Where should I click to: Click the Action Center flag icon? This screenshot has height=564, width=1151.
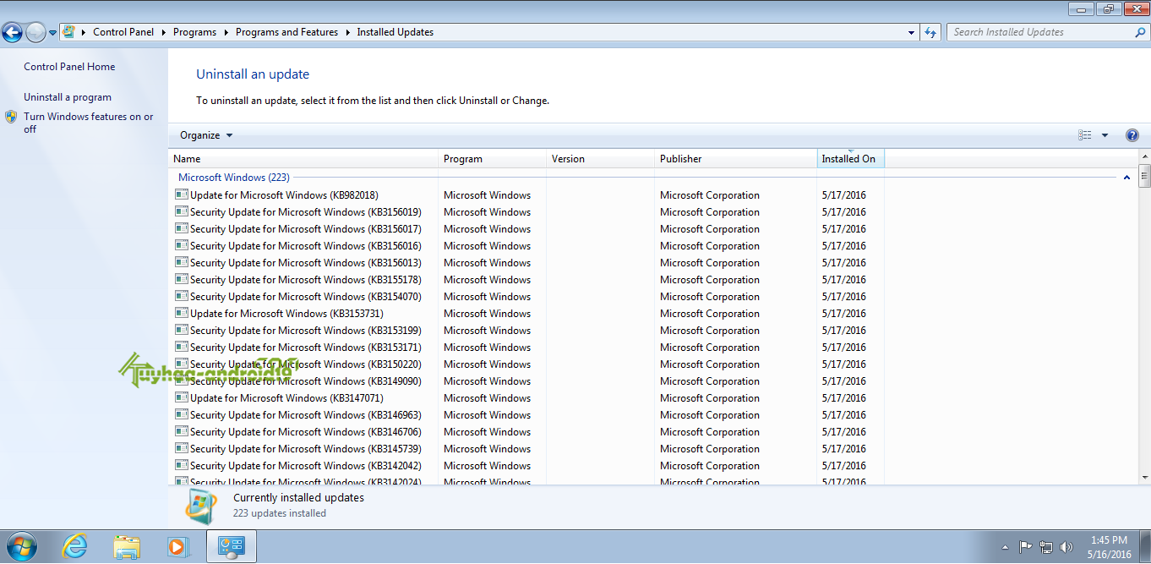[1026, 547]
